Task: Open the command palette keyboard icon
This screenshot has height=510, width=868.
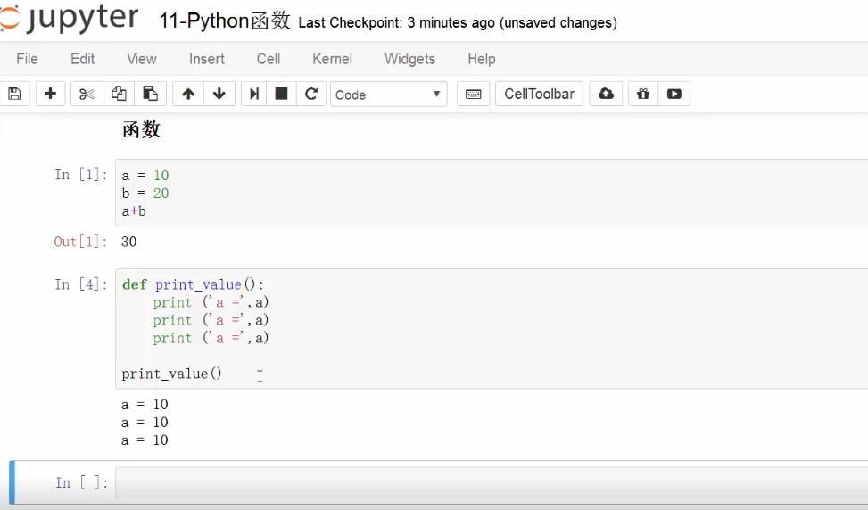Action: 474,94
